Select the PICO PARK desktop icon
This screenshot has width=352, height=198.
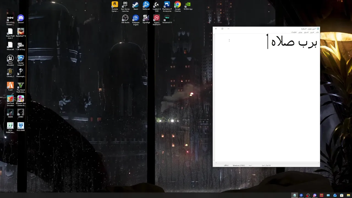tap(21, 127)
